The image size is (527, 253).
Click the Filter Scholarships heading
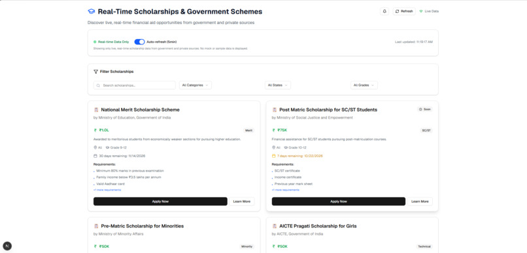click(x=116, y=72)
